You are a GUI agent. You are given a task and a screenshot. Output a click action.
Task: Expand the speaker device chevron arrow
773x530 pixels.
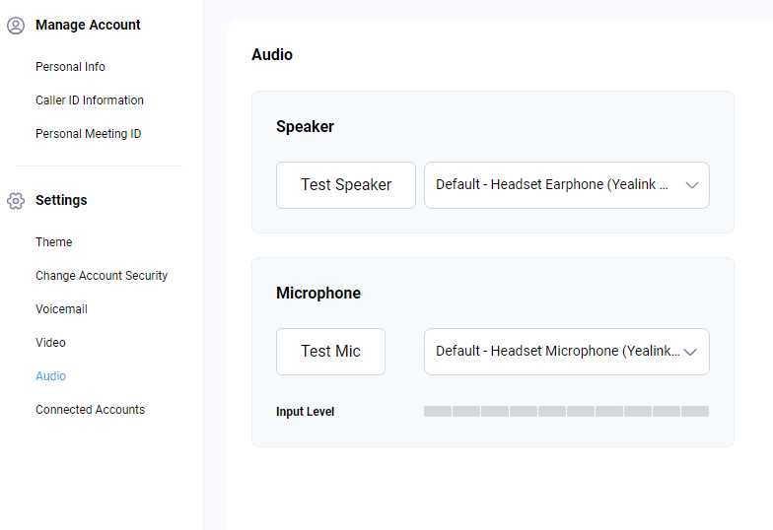(x=692, y=185)
